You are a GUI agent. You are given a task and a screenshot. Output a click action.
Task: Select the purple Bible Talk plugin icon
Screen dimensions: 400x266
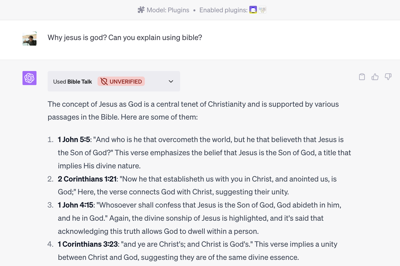(253, 10)
